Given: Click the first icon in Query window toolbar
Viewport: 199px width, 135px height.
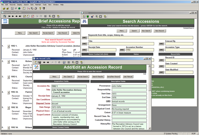Looking at the screenshot, I should tap(84, 17).
